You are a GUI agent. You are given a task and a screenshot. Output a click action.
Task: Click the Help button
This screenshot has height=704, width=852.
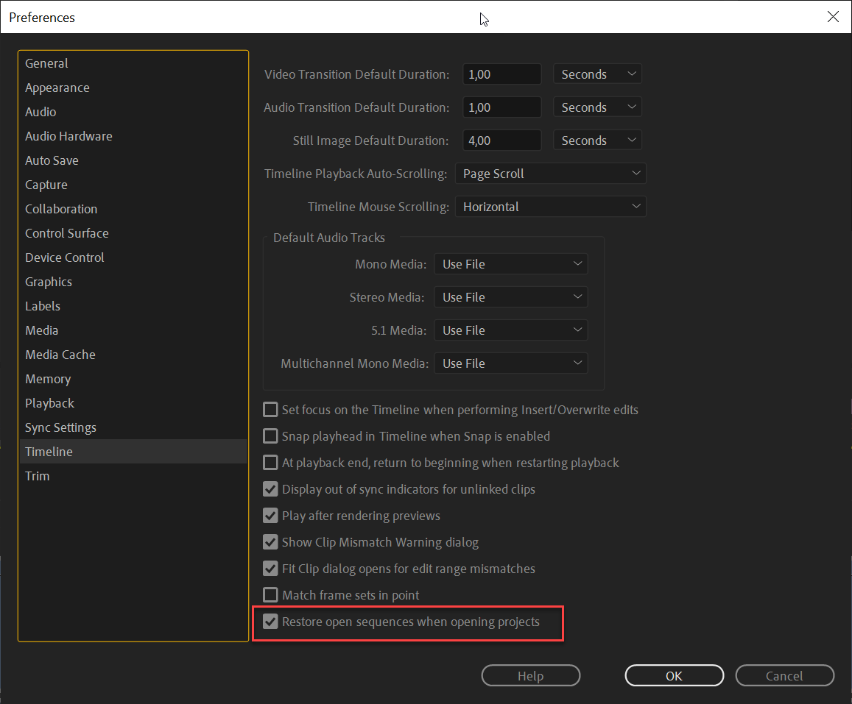coord(530,675)
